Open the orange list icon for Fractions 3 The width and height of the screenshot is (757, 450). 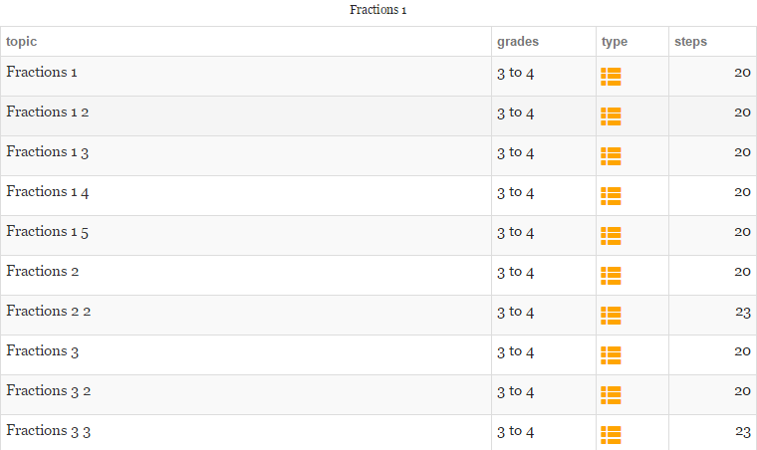pyautogui.click(x=611, y=355)
